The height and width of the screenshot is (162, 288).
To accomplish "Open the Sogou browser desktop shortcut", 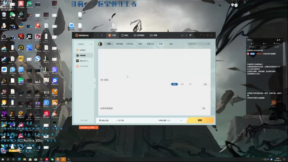I will pyautogui.click(x=38, y=59).
